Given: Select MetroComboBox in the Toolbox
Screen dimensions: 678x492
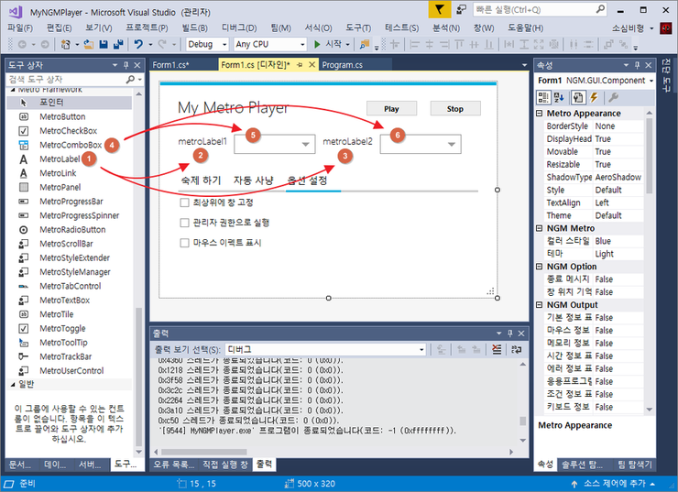Looking at the screenshot, I should tap(70, 145).
